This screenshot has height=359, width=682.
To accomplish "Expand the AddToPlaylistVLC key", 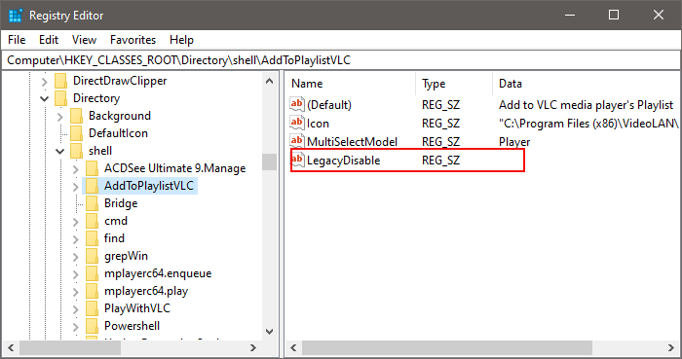I will coord(76,186).
